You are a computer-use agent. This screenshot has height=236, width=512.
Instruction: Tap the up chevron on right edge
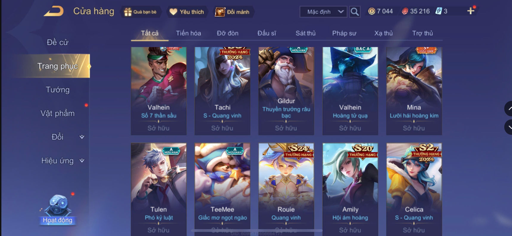coord(508,109)
